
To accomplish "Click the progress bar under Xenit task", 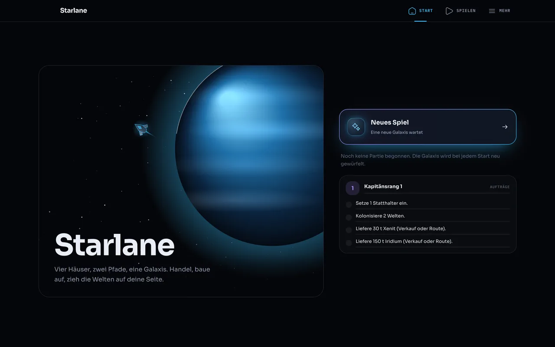I will click(x=433, y=234).
